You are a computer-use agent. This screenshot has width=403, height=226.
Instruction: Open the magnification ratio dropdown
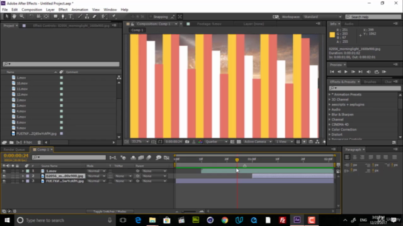tap(140, 142)
